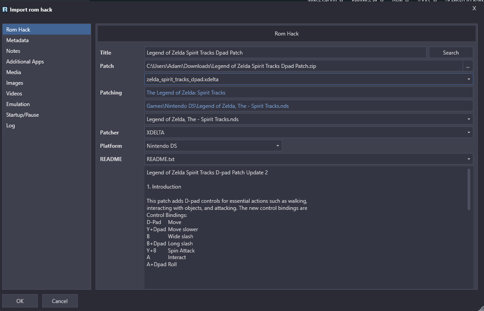The width and height of the screenshot is (484, 311).
Task: Go to Additional Apps section
Action: tap(47, 62)
